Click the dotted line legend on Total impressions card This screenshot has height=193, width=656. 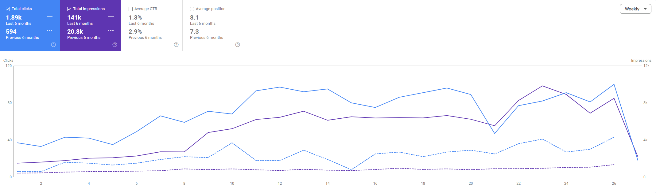(x=111, y=30)
